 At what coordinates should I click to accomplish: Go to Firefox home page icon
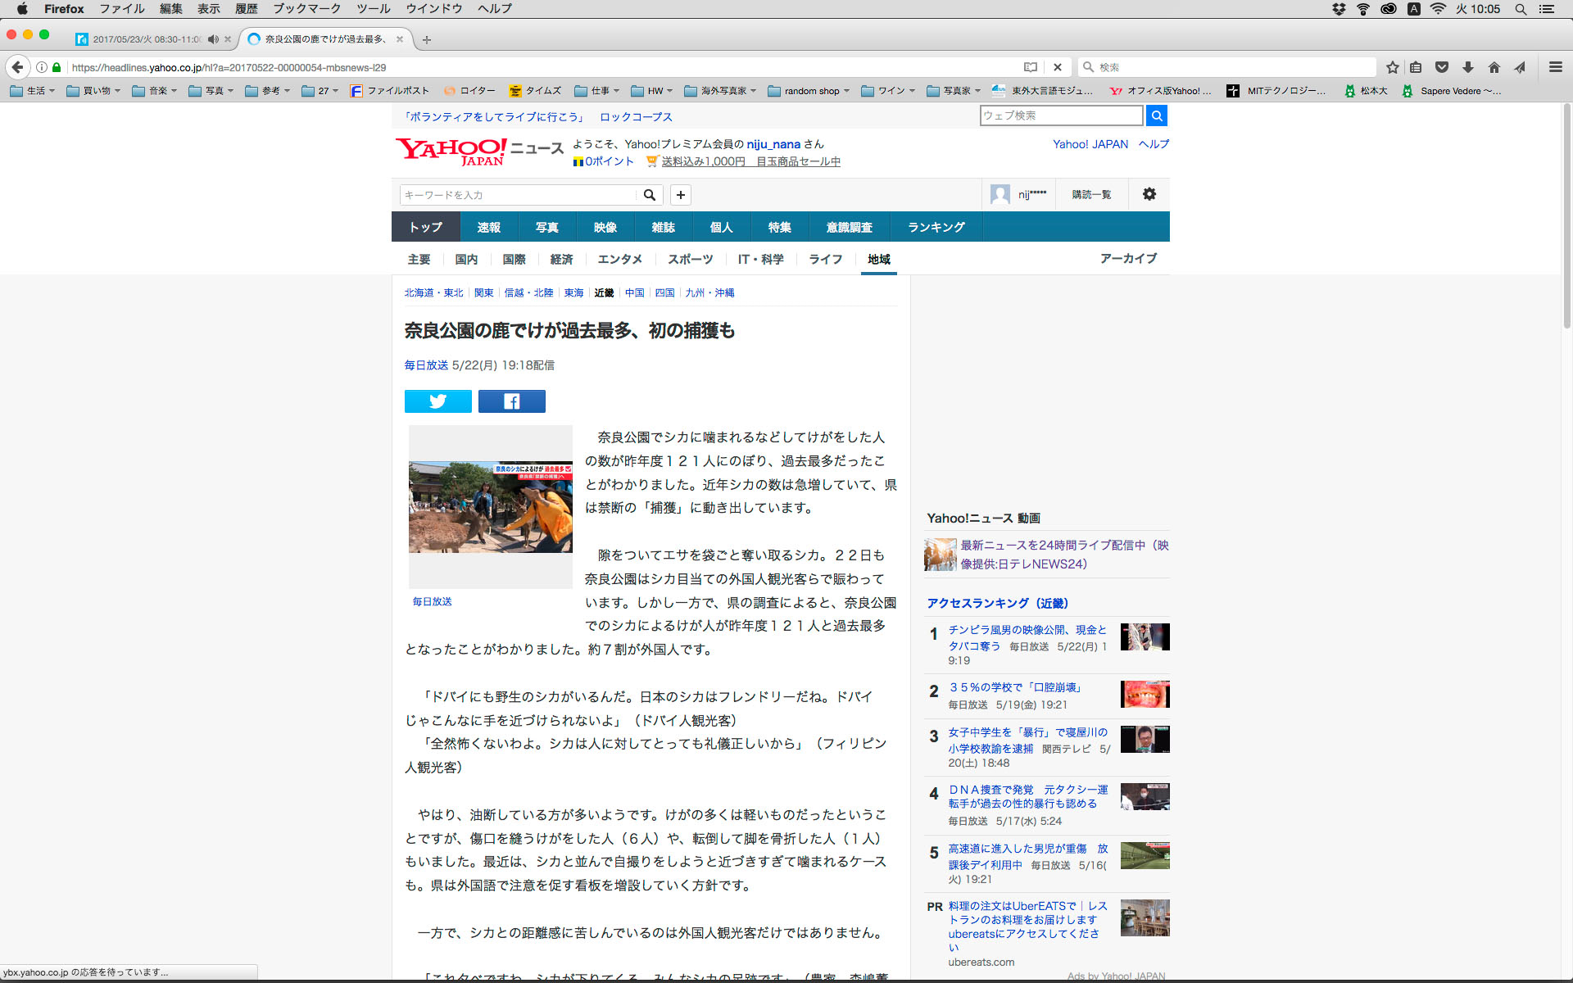click(x=1494, y=67)
